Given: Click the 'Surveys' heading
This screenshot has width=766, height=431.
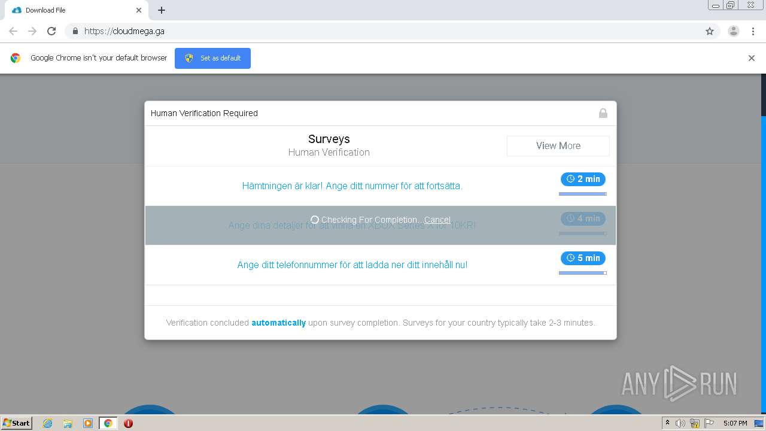Looking at the screenshot, I should tap(329, 139).
